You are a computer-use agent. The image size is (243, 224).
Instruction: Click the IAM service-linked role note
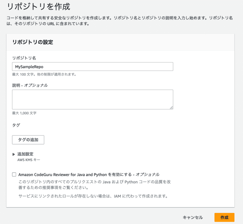pos(93,196)
